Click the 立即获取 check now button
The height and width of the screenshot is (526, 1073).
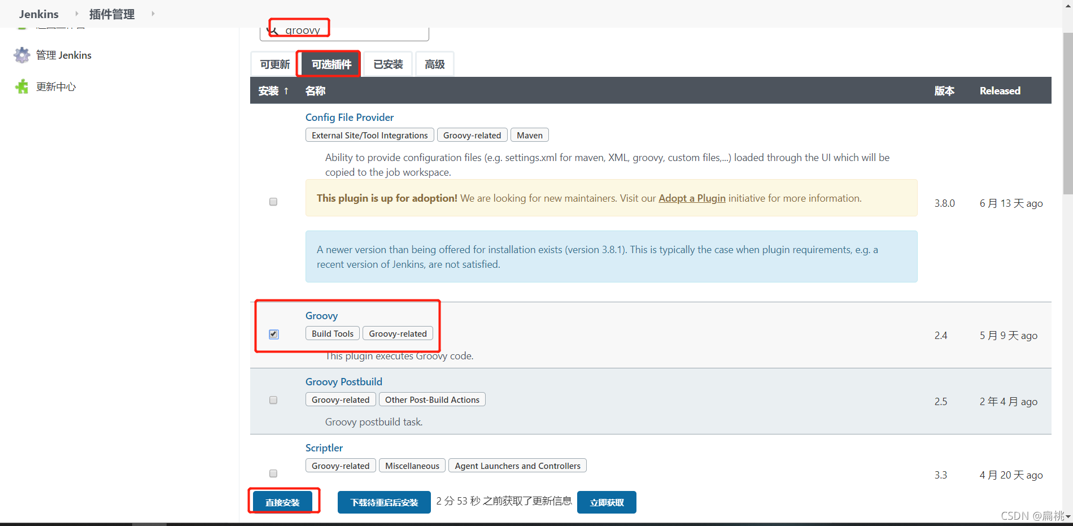tap(607, 502)
